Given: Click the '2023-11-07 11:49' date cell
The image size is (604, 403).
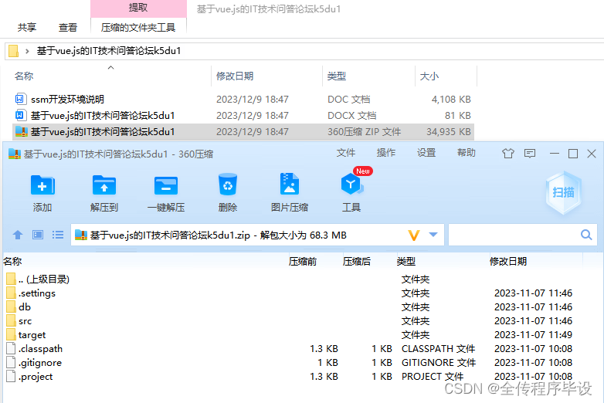Looking at the screenshot, I should point(533,335).
